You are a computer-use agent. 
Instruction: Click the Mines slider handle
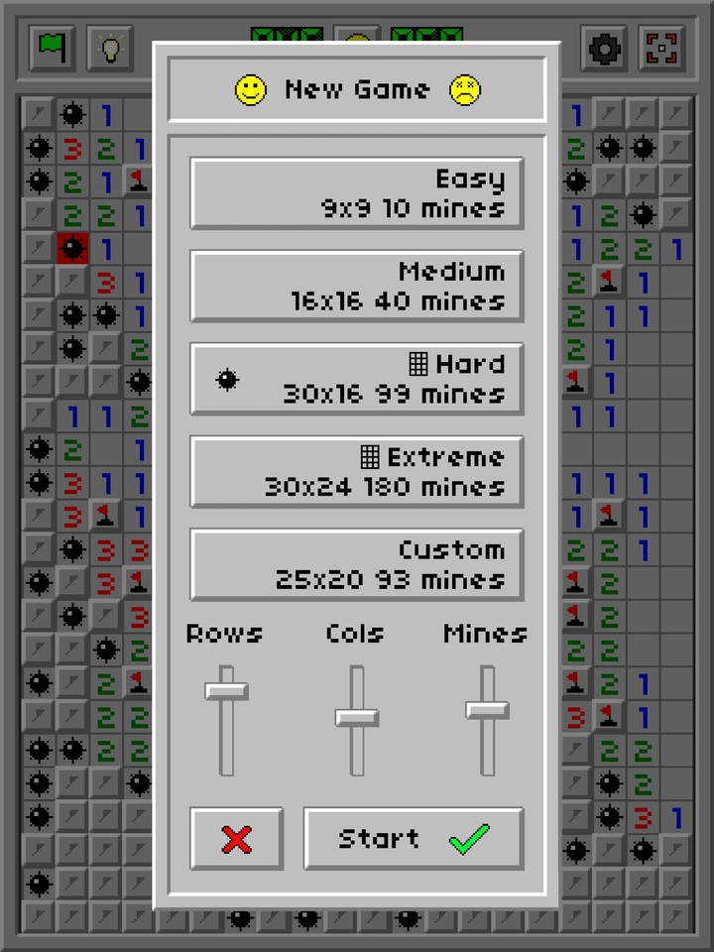coord(487,710)
